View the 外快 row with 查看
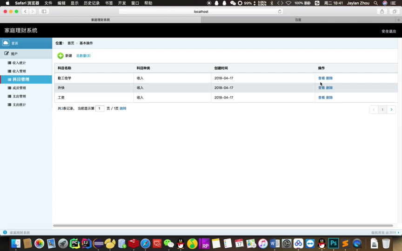The image size is (402, 251). (321, 87)
